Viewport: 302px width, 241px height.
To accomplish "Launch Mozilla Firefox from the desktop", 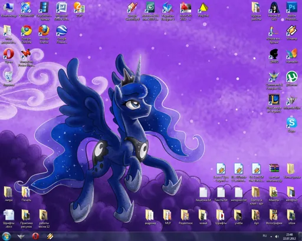I will click(x=44, y=34).
